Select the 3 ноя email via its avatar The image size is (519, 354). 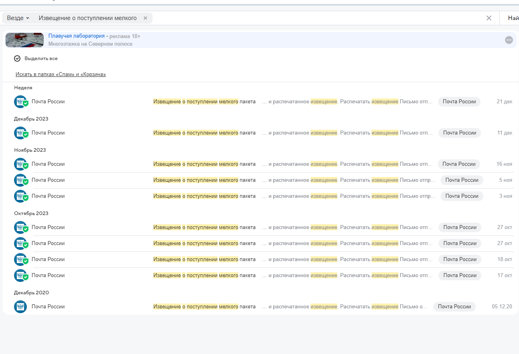pos(20,196)
